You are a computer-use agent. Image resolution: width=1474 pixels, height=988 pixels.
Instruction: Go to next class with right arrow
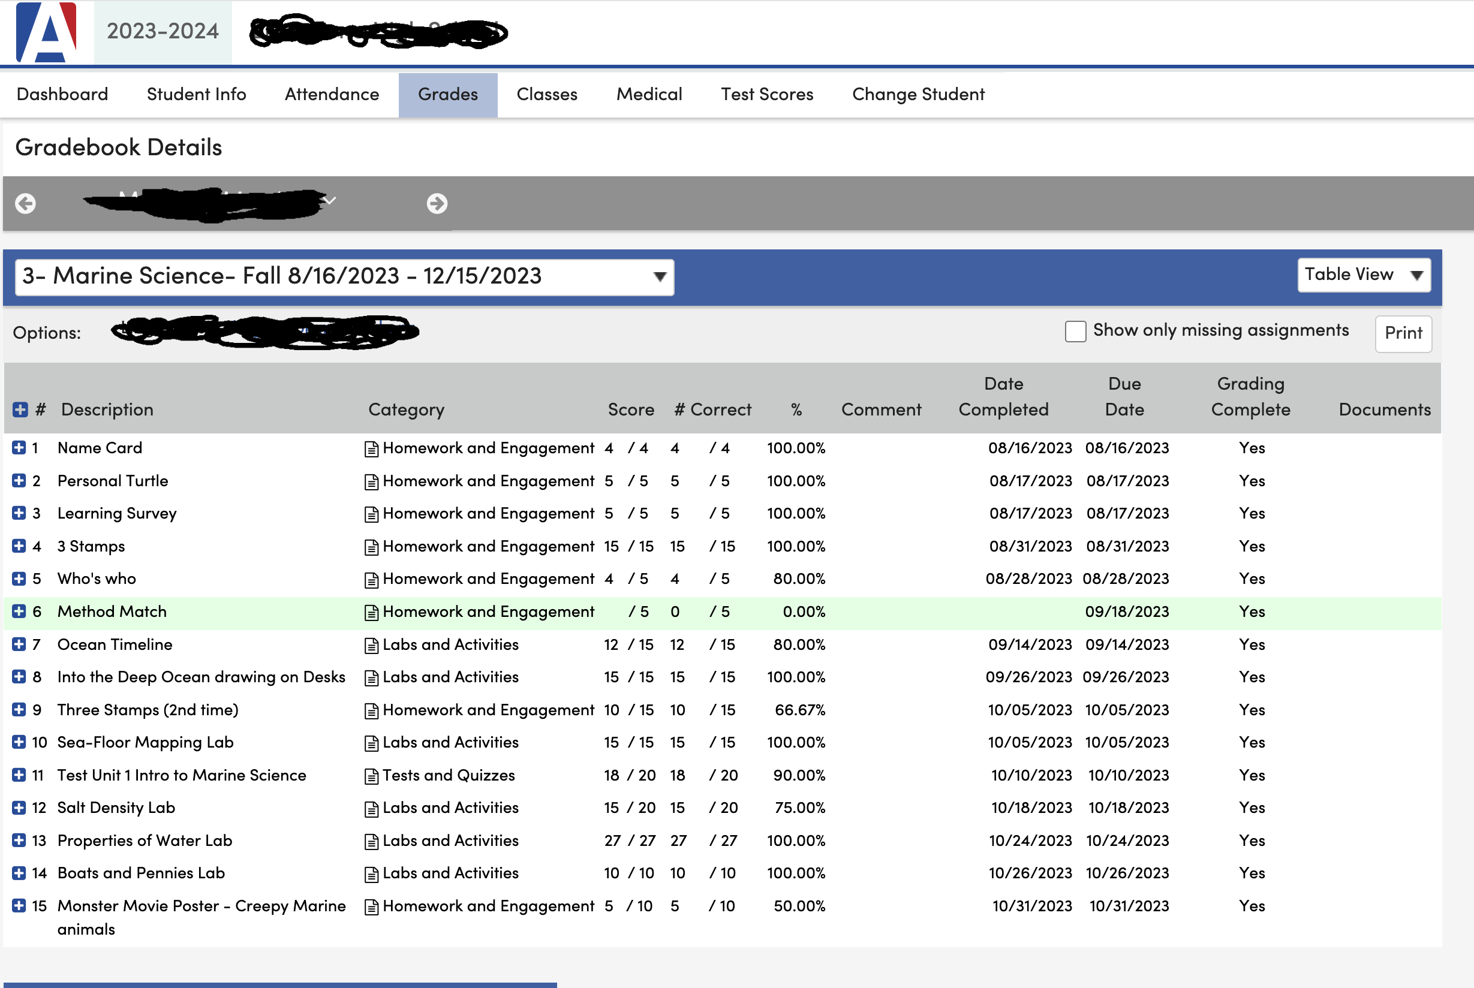(x=437, y=203)
